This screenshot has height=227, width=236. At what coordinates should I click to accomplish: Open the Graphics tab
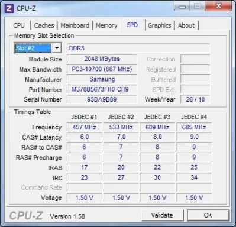160,25
